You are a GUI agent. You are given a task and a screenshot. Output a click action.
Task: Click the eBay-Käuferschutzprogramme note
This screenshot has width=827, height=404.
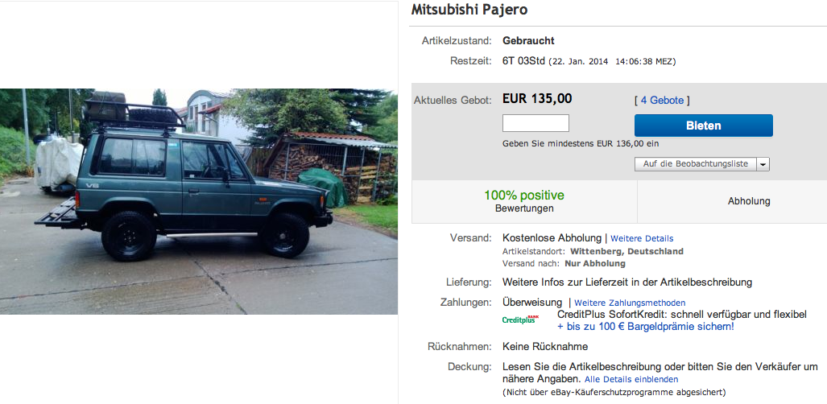(614, 392)
